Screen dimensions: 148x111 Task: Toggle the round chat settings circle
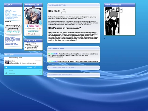point(40,67)
